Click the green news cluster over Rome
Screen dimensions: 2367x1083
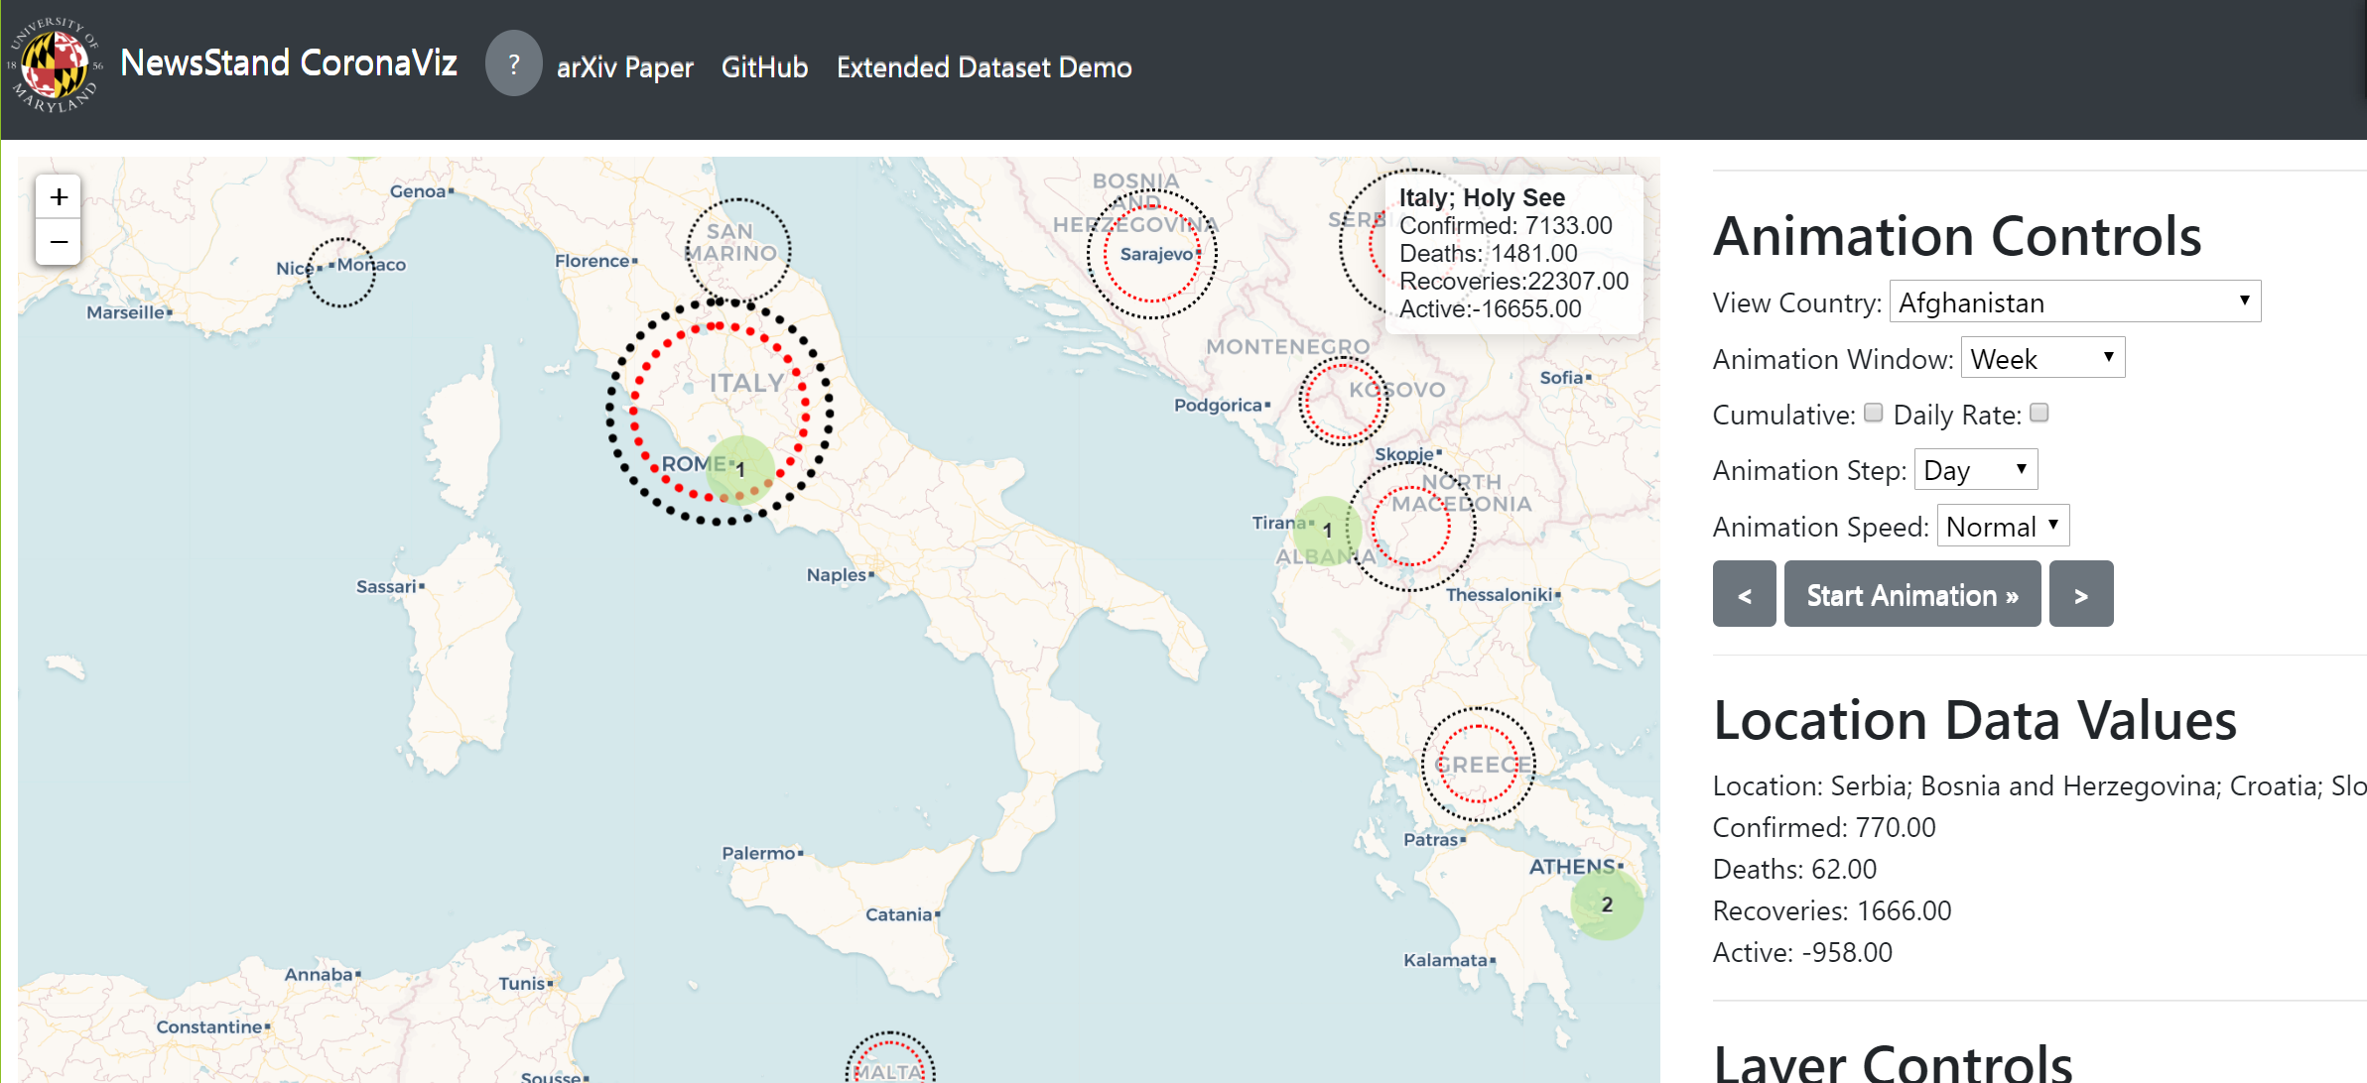740,469
